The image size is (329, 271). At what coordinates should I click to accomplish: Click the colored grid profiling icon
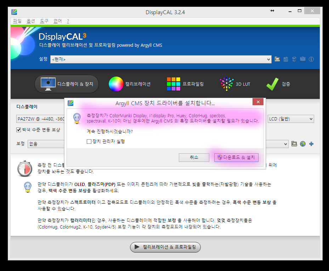pyautogui.click(x=174, y=84)
